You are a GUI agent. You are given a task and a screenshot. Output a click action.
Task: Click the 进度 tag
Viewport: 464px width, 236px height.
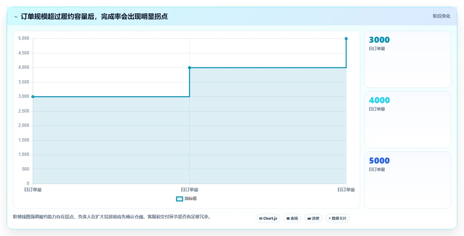[313, 218]
